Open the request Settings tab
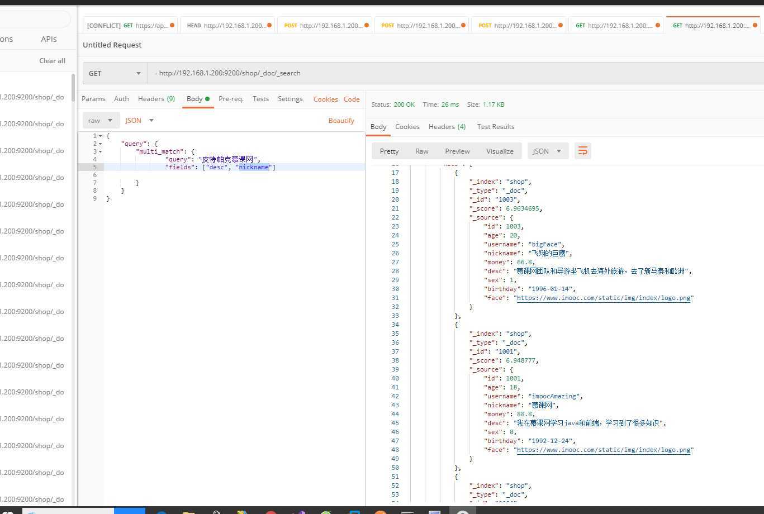 (x=290, y=99)
